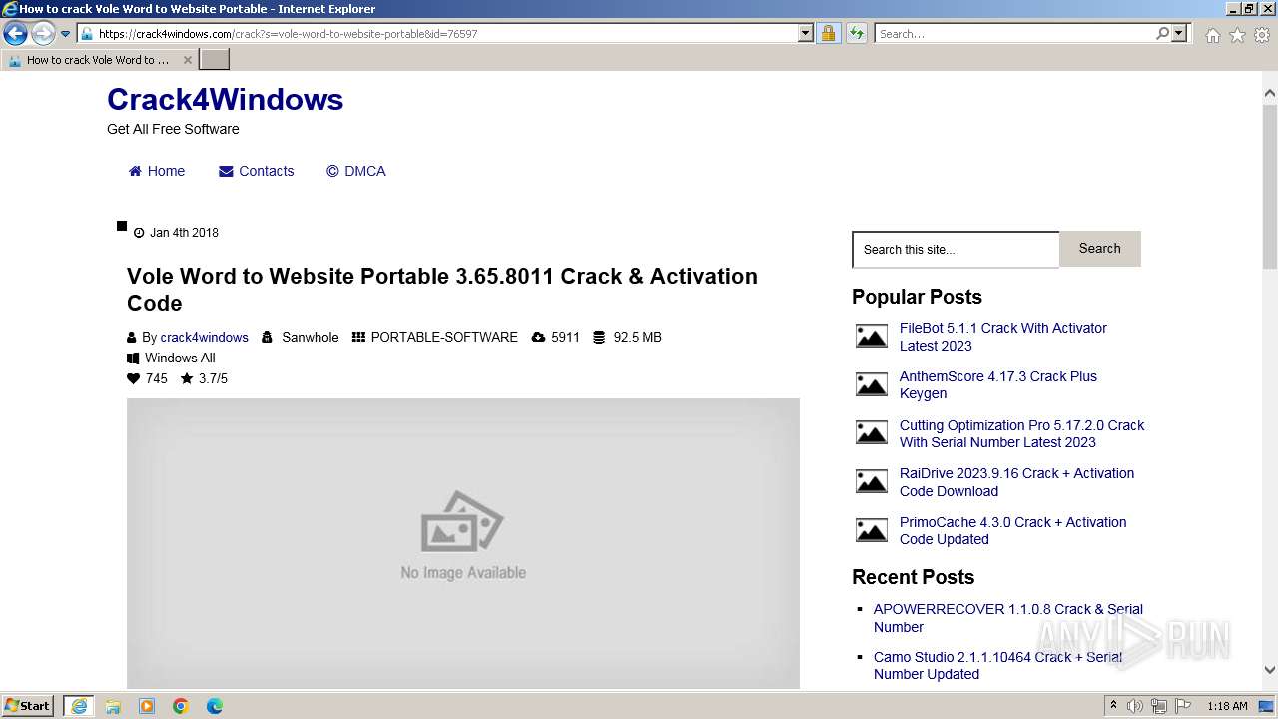Open the crack4windows author link
This screenshot has width=1278, height=719.
click(x=204, y=338)
